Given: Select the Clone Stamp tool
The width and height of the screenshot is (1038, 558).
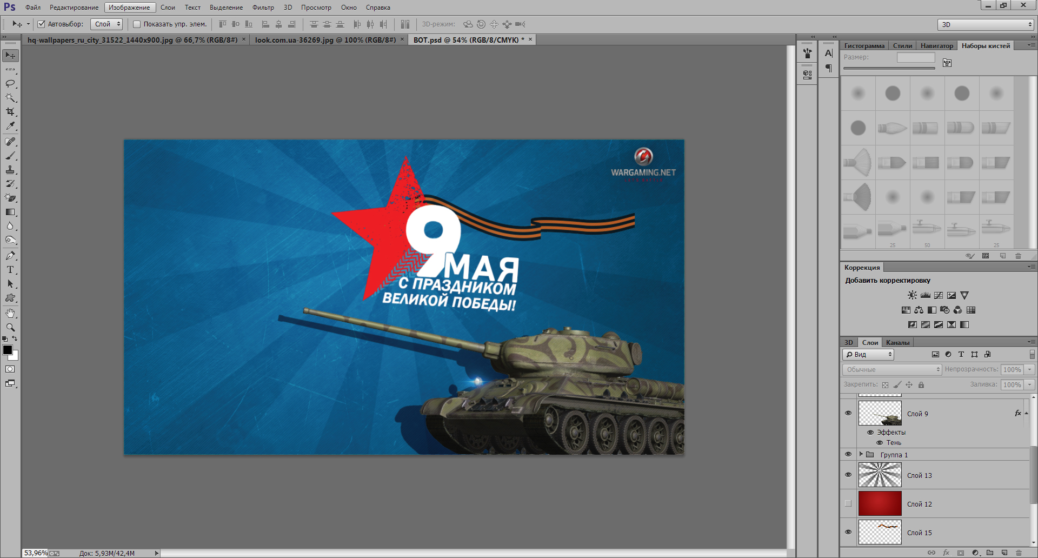Looking at the screenshot, I should [10, 170].
